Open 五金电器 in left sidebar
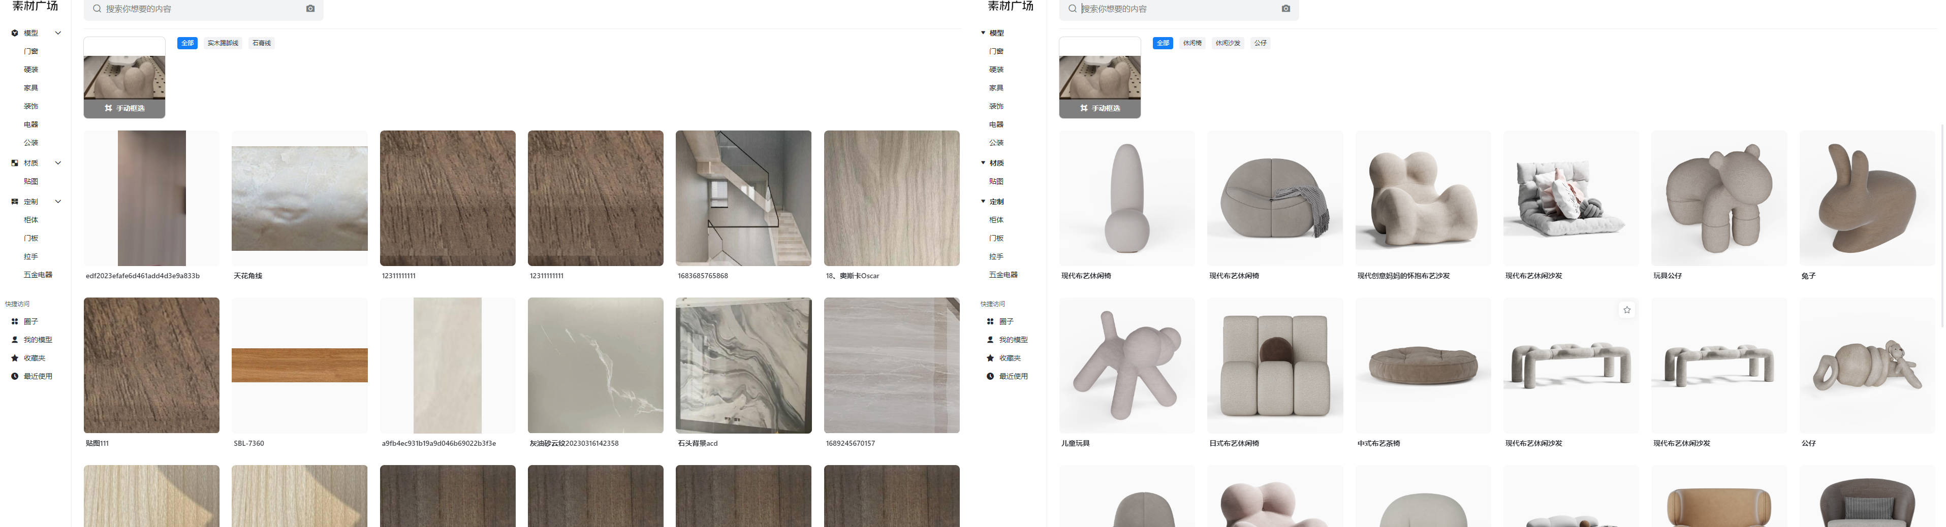 [38, 275]
